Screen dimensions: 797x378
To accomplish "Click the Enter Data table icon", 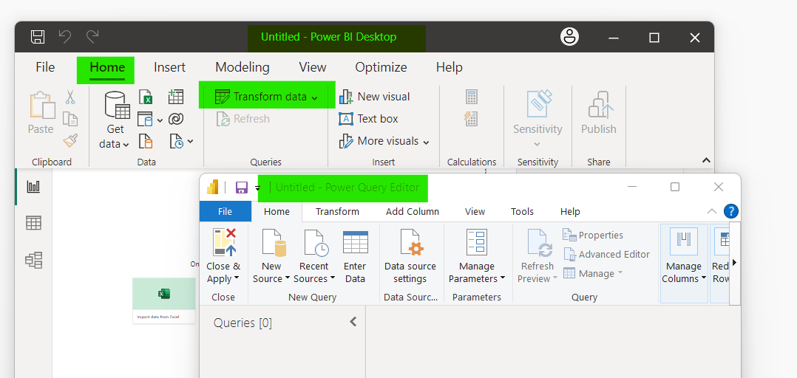I will coord(356,243).
